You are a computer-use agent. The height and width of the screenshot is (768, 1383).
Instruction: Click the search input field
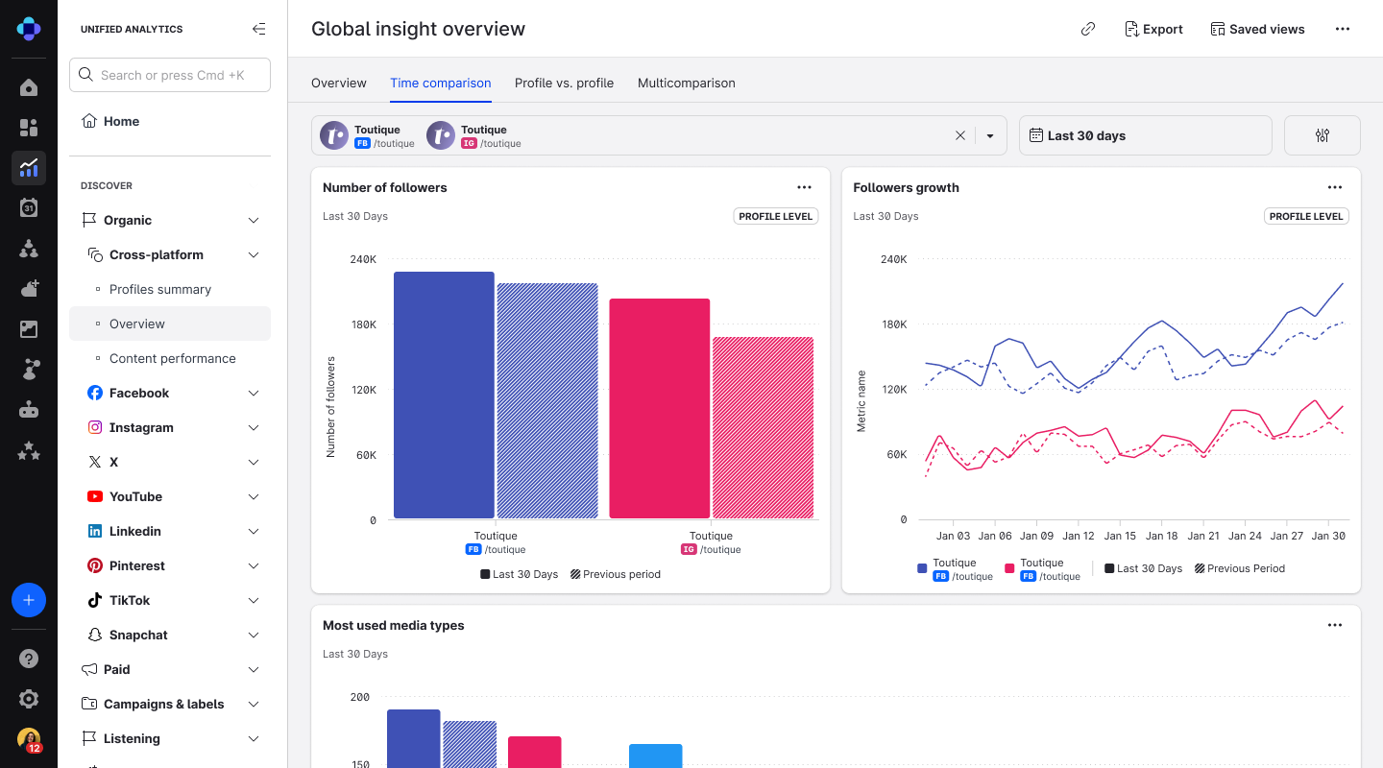[170, 75]
